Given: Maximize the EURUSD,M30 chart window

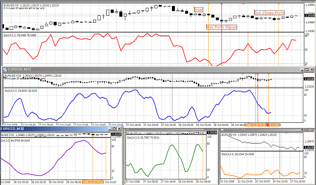Looking at the screenshot, I should click(x=114, y=129).
